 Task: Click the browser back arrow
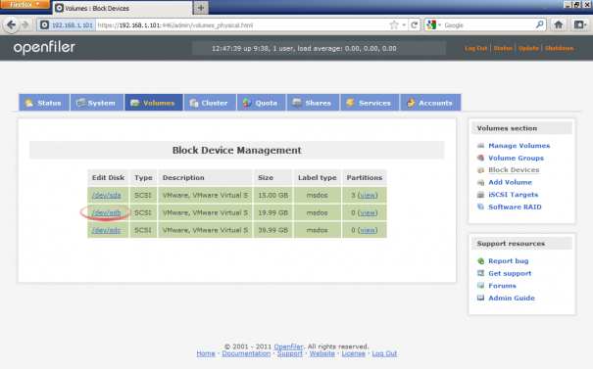pos(11,24)
